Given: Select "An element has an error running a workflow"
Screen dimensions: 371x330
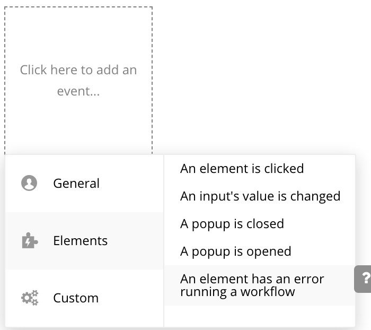Looking at the screenshot, I should click(252, 285).
